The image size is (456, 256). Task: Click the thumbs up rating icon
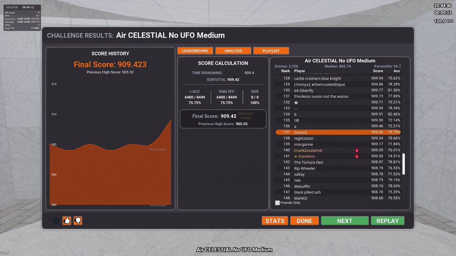tap(67, 221)
